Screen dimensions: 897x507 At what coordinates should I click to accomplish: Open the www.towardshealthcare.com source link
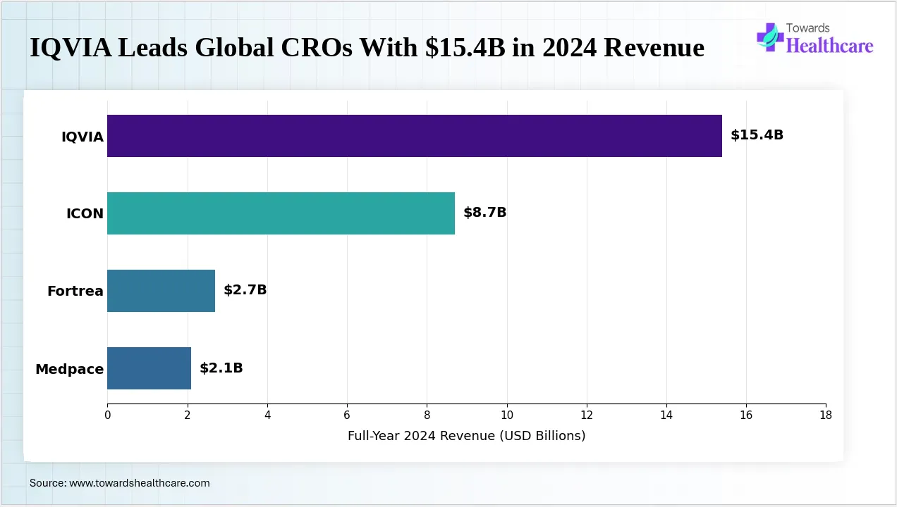tap(140, 483)
